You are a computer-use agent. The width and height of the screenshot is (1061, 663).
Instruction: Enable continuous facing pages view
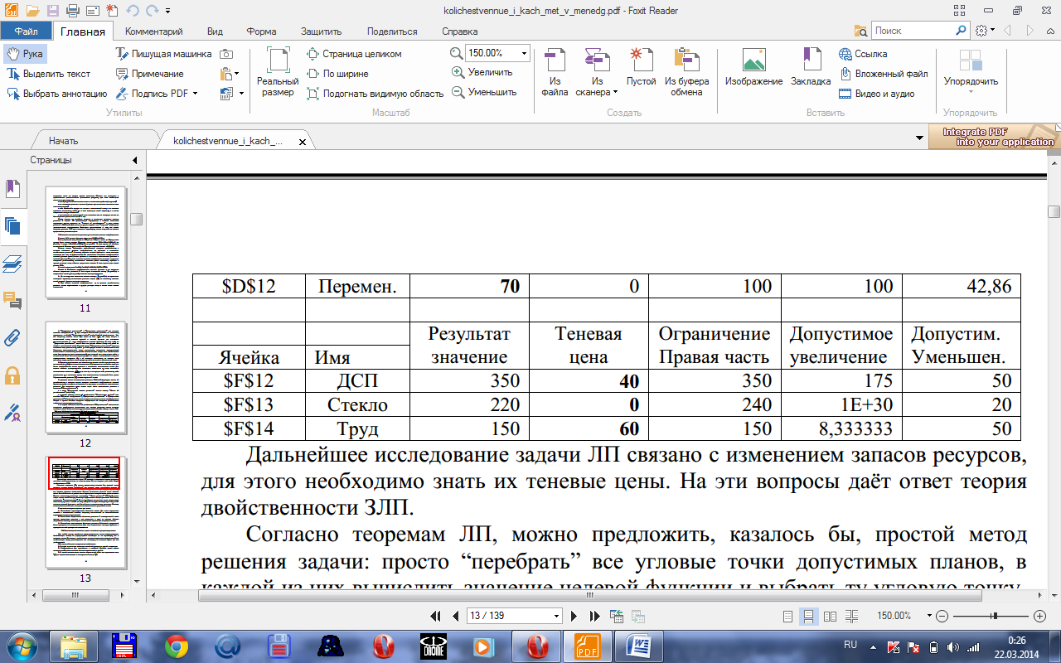(851, 617)
